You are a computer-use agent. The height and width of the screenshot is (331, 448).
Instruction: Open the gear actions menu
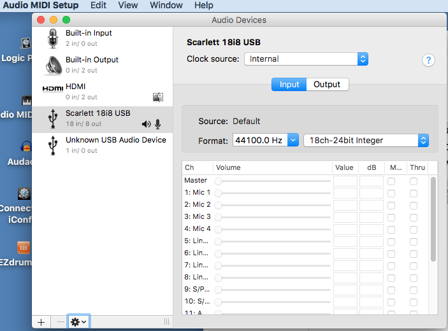pos(78,322)
